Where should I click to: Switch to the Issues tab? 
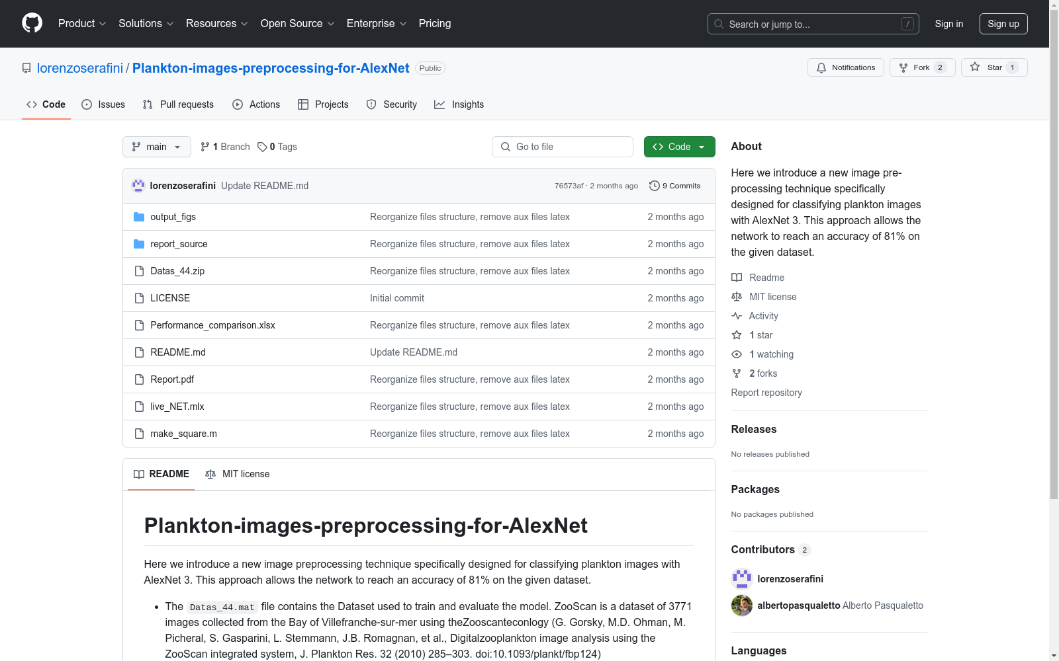[x=103, y=104]
